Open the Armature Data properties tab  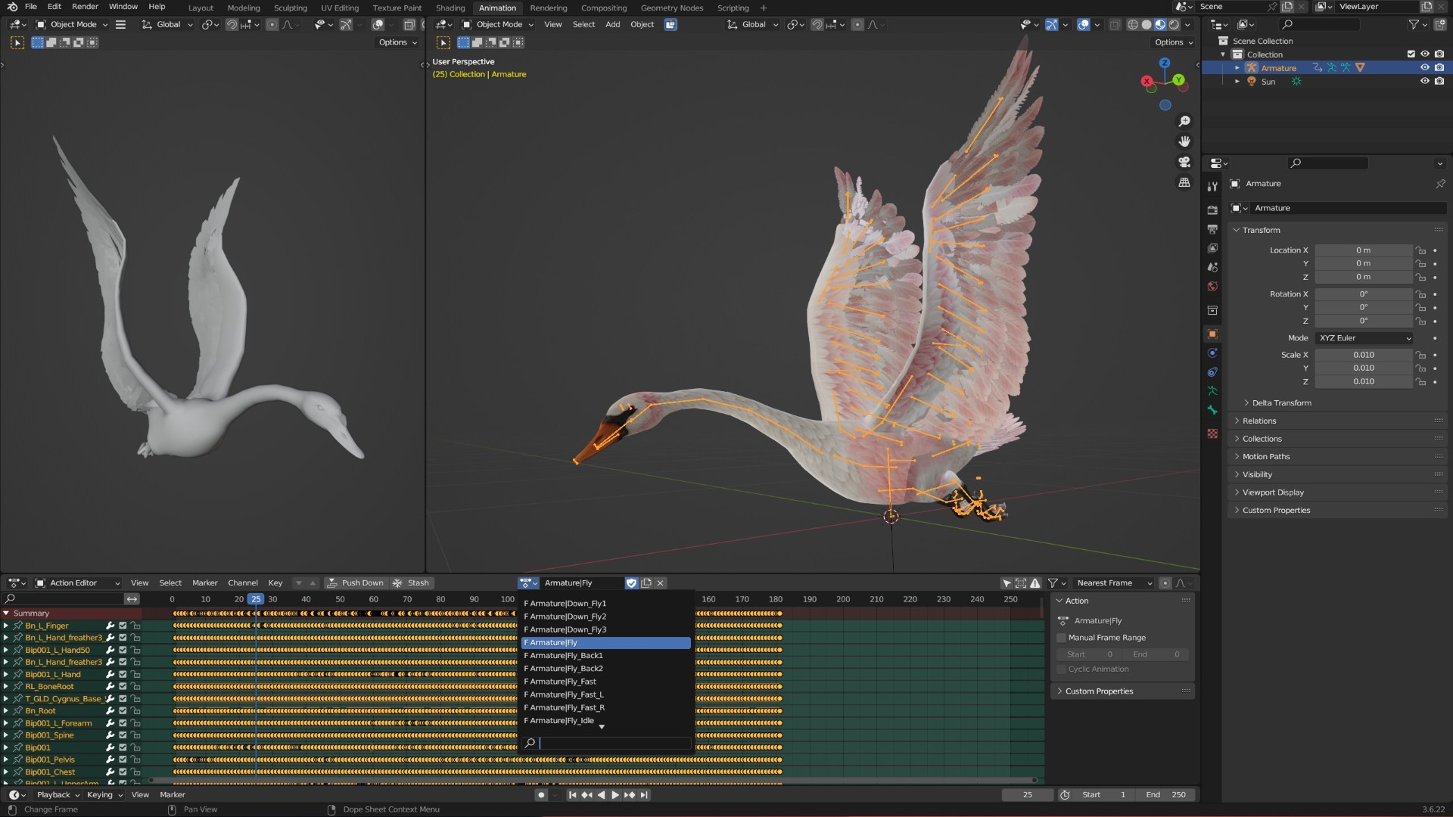coord(1212,390)
